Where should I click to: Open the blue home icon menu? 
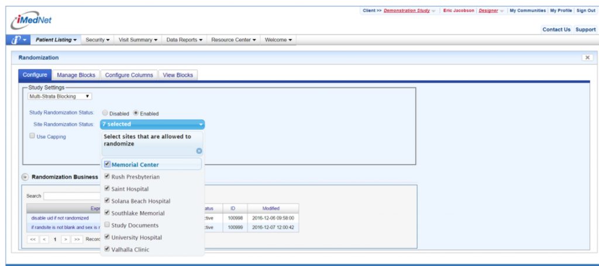pos(16,40)
